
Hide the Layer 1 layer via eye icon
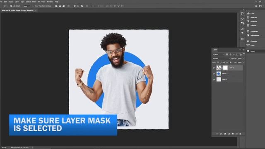tap(214, 79)
